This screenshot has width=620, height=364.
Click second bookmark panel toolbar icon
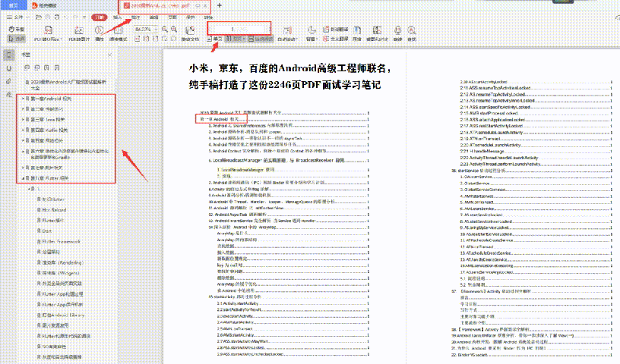coord(36,68)
